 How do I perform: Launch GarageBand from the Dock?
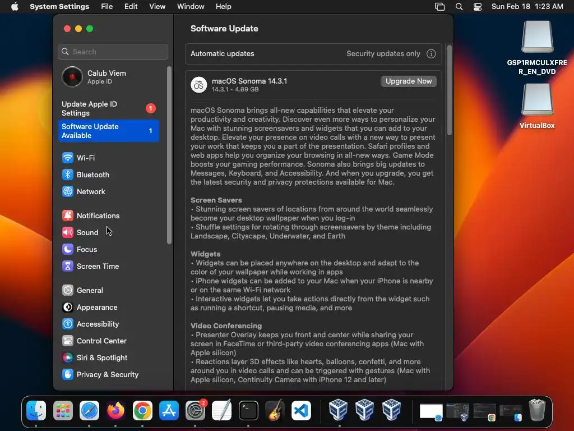[x=275, y=410]
